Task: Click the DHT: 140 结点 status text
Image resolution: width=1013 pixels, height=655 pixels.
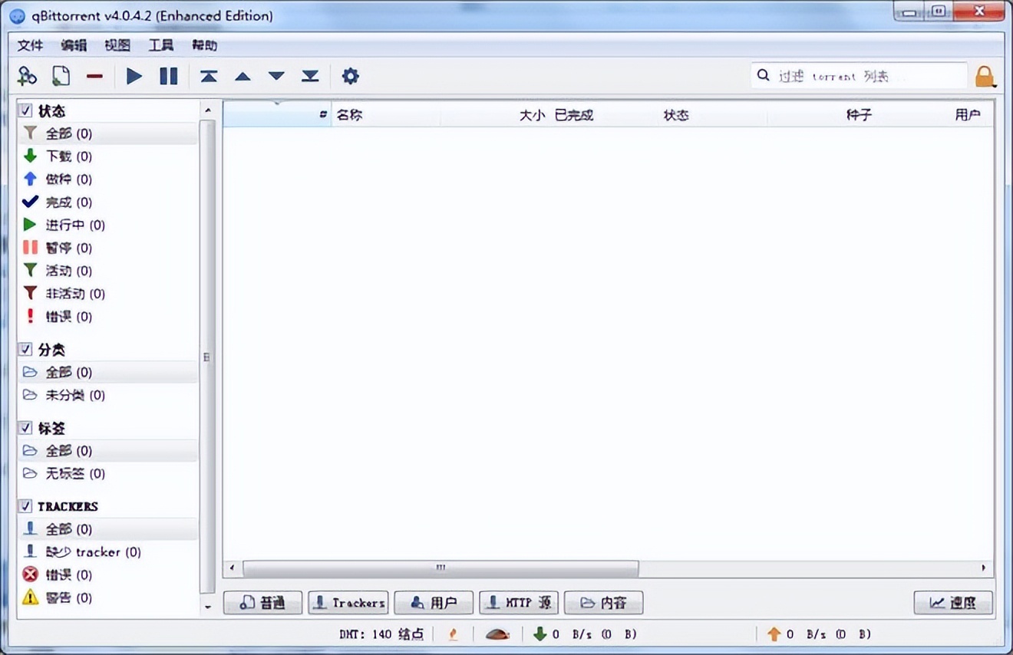Action: tap(381, 634)
